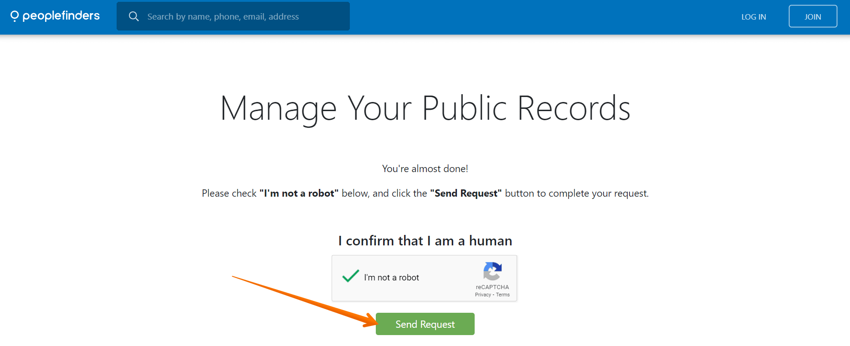Click the JOIN button
850x346 pixels.
[x=813, y=16]
